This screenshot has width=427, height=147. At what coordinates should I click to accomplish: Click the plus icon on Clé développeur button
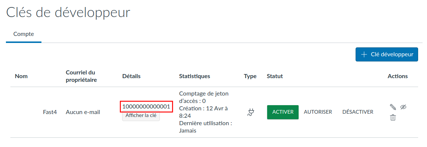point(364,54)
